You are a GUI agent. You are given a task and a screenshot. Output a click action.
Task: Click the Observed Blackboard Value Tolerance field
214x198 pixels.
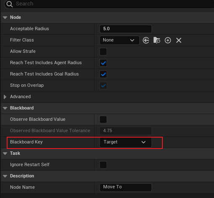pyautogui.click(x=125, y=131)
